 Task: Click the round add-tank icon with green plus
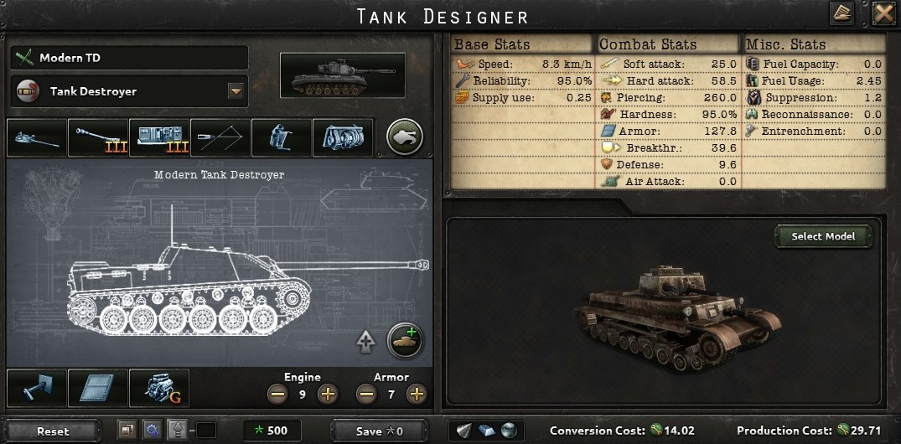pos(405,341)
